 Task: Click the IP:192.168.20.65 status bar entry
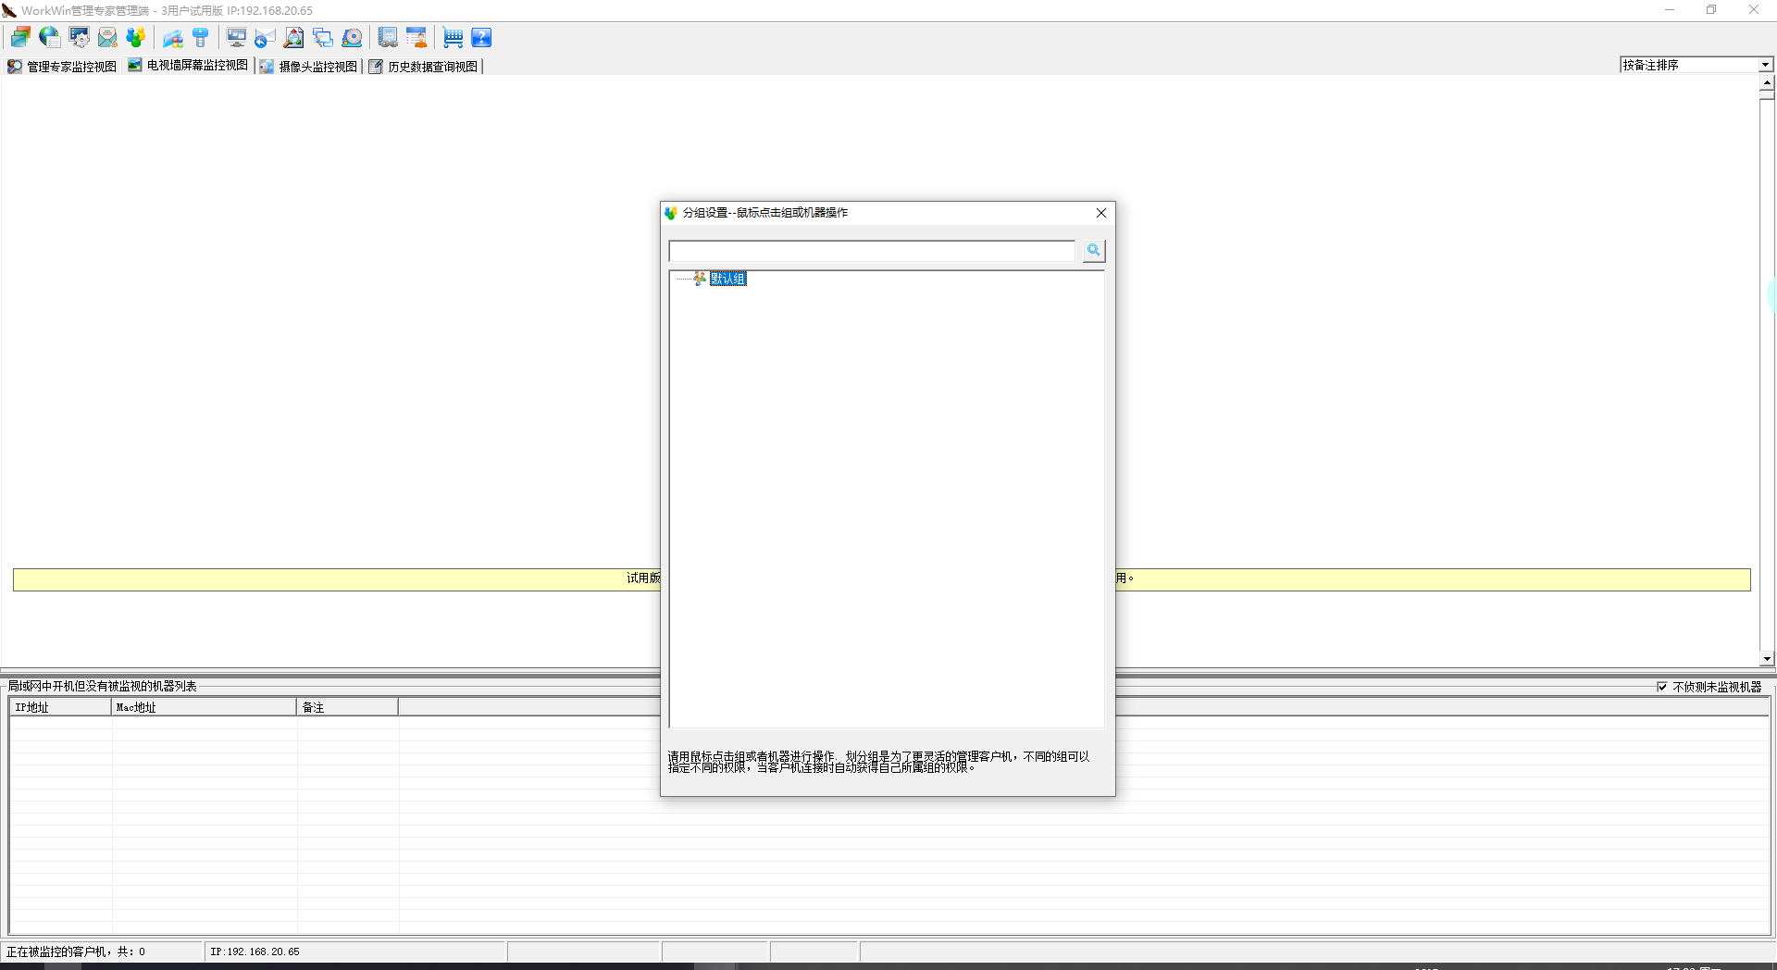[255, 951]
